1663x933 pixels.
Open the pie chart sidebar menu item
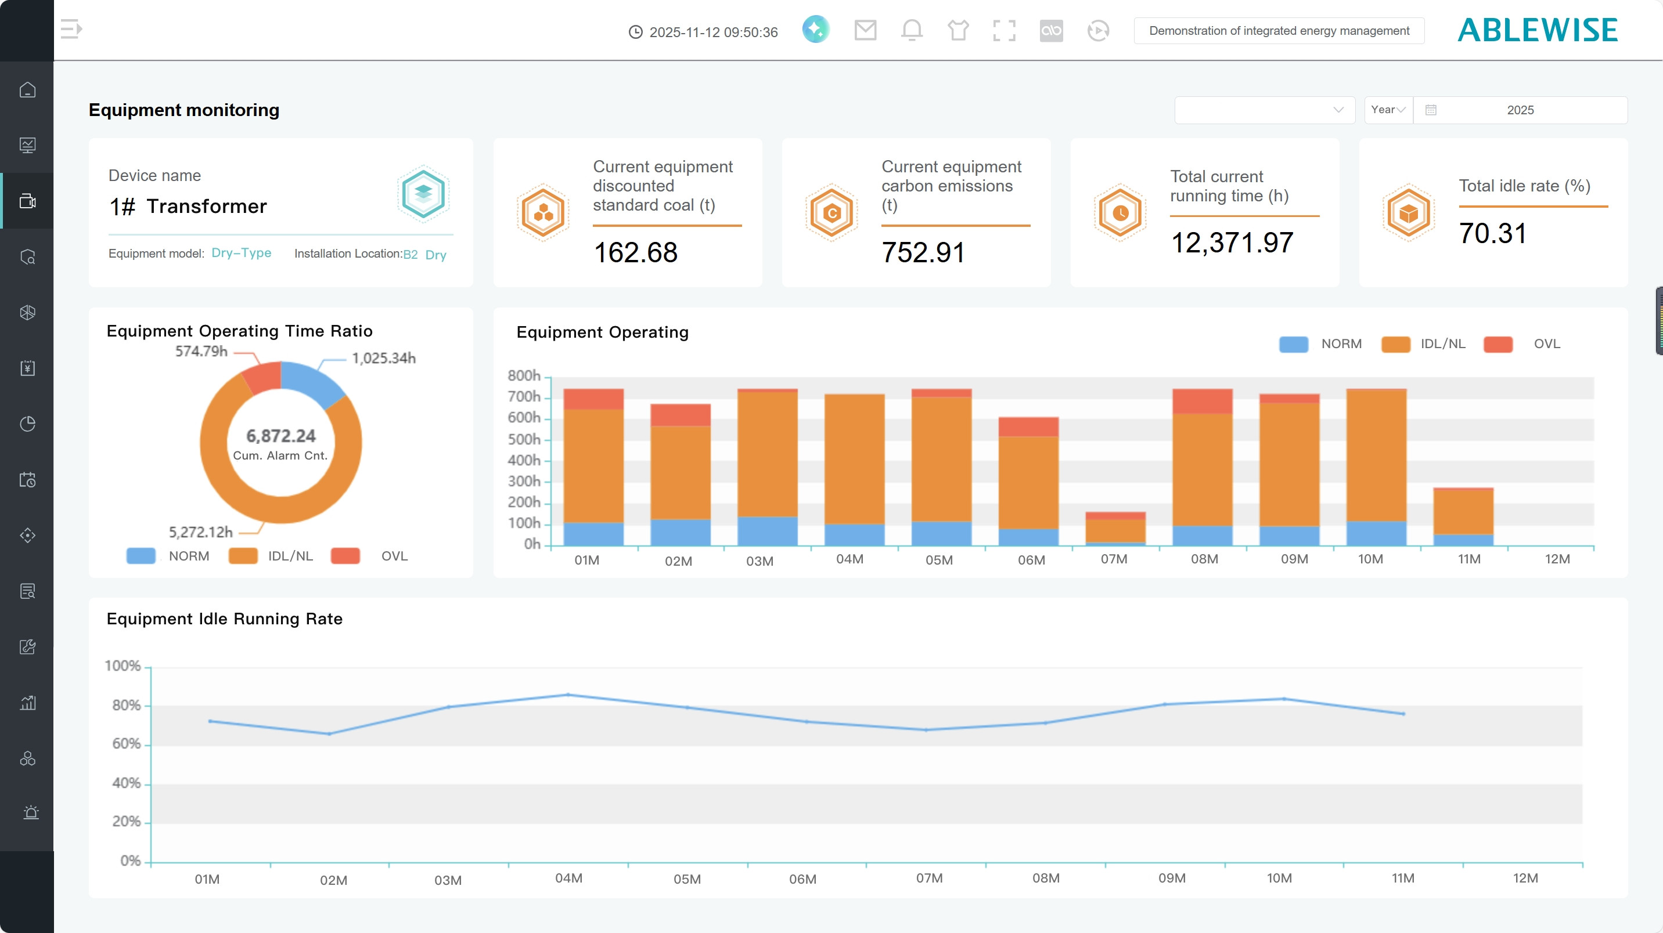click(x=27, y=424)
